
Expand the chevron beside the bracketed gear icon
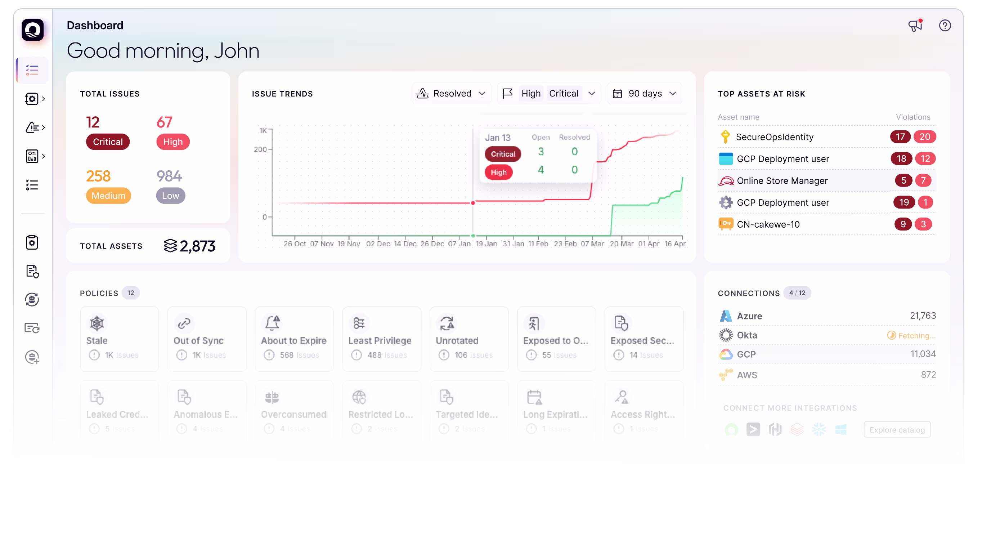44,99
